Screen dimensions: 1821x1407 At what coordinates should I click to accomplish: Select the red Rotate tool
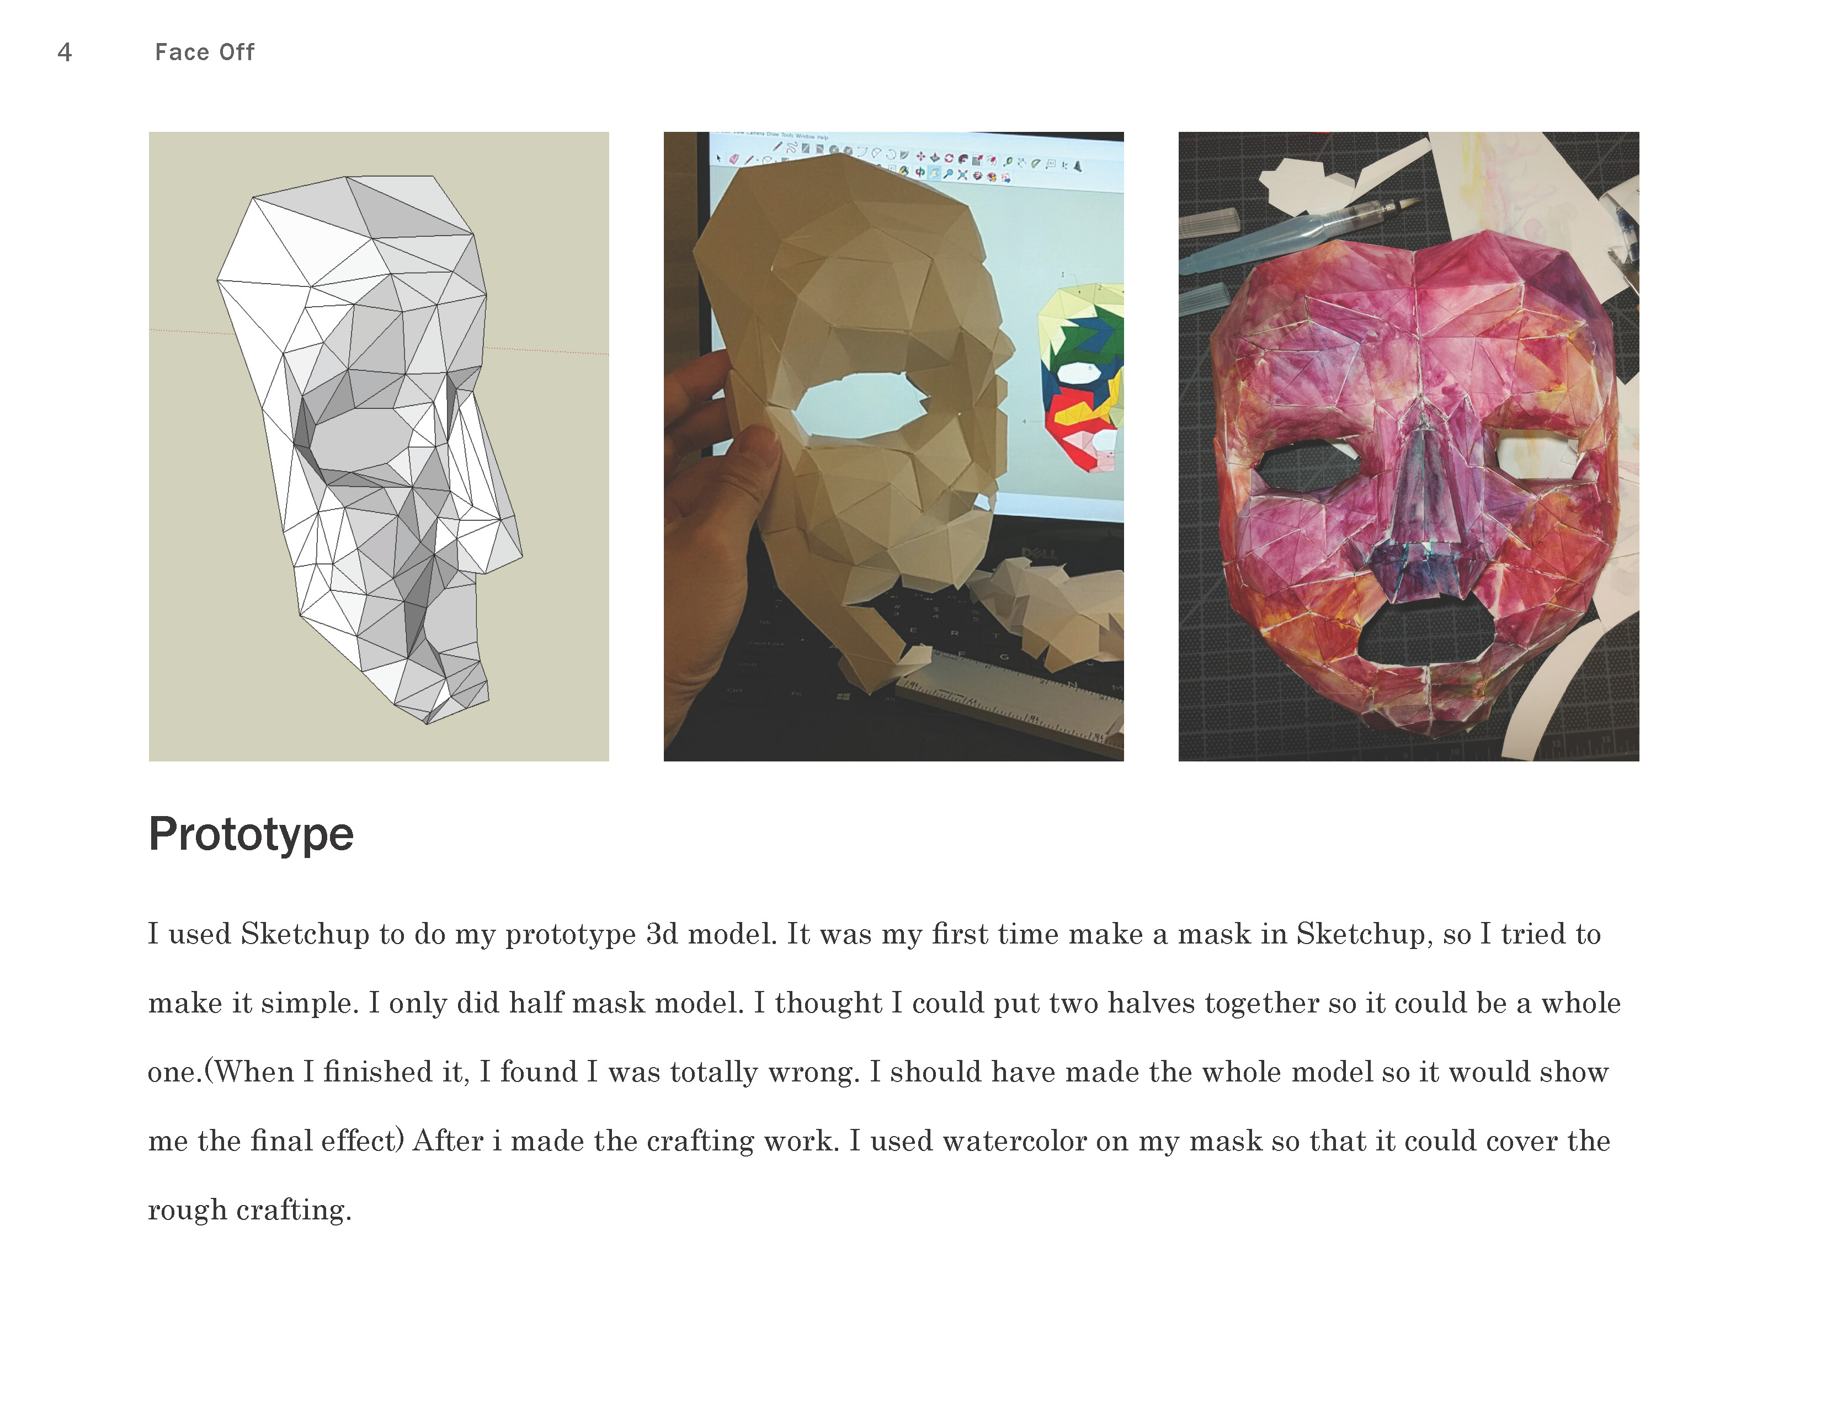click(x=949, y=158)
